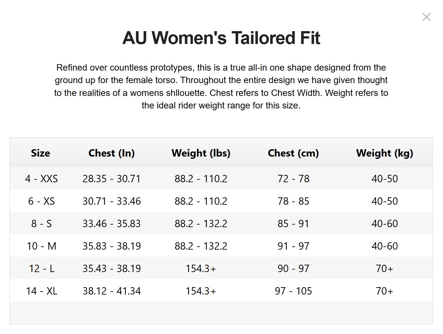This screenshot has width=443, height=334.
Task: Click the description paragraph about the fit
Action: 221,86
